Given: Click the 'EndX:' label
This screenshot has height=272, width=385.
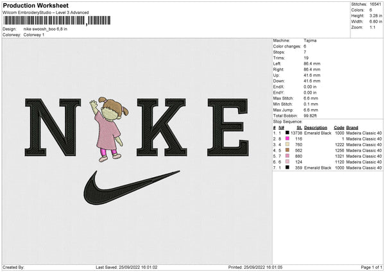Looking at the screenshot, I should click(278, 87).
